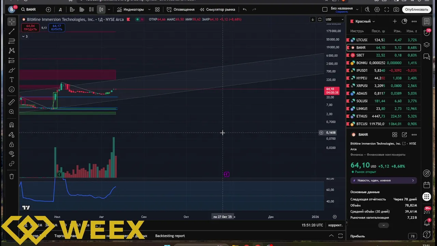Select BTCUSD row in watchlist
The height and width of the screenshot is (246, 437).
[x=383, y=124]
